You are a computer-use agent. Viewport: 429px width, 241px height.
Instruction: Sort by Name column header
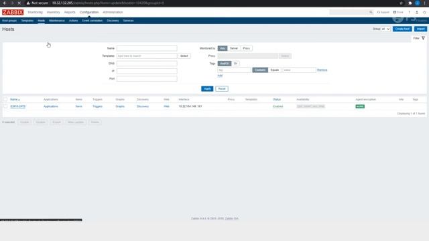coord(15,100)
